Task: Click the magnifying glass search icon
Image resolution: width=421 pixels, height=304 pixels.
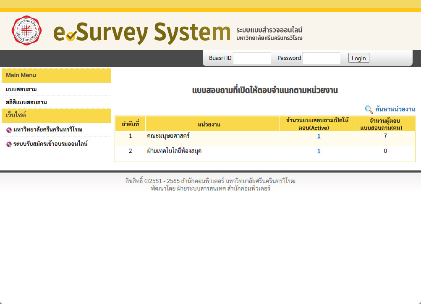Action: point(369,110)
